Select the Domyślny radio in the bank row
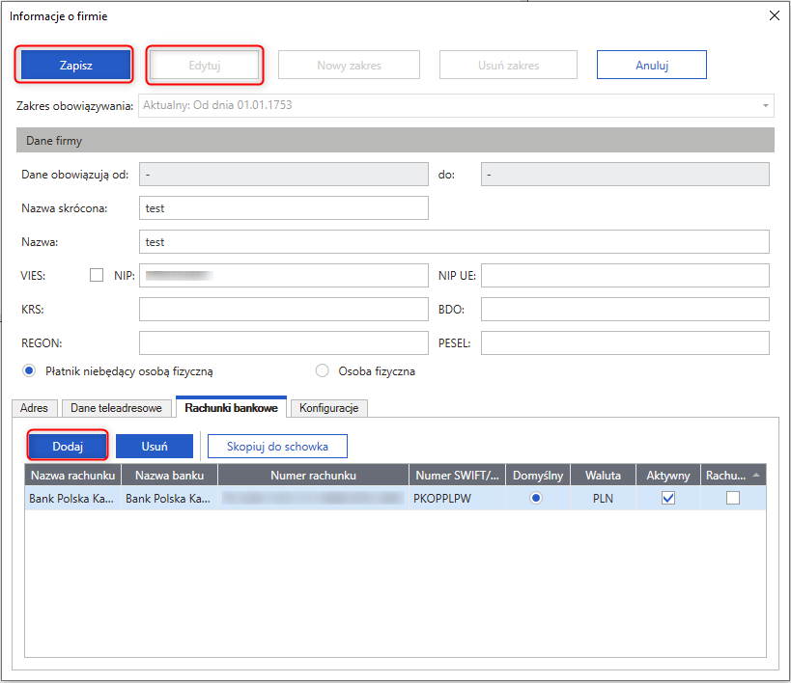 536,498
